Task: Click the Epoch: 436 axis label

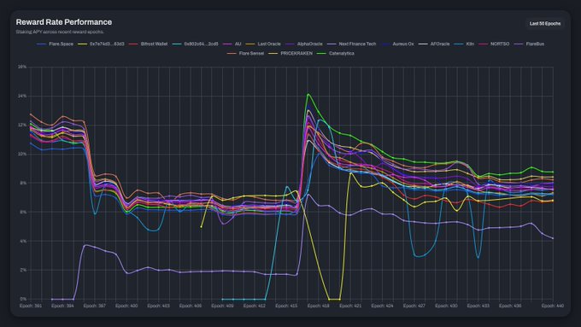Action: [510, 306]
